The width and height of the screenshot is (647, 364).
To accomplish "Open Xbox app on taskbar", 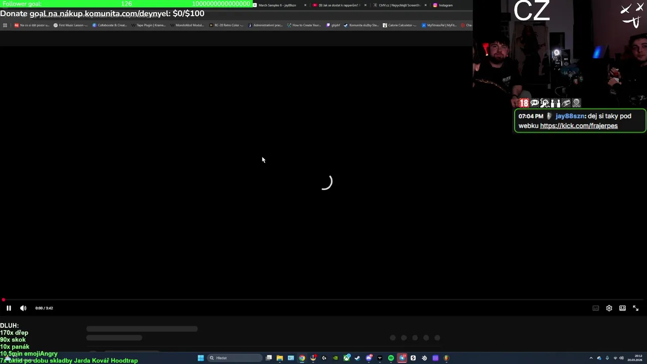I will (x=346, y=358).
